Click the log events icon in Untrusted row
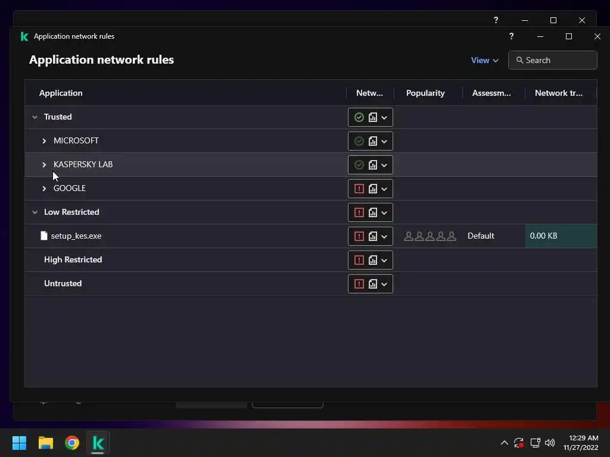 pyautogui.click(x=373, y=284)
